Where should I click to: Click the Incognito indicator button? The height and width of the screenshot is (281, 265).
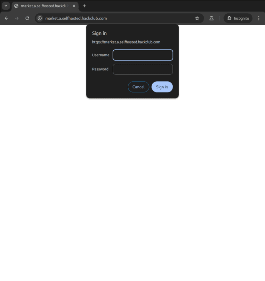[238, 18]
